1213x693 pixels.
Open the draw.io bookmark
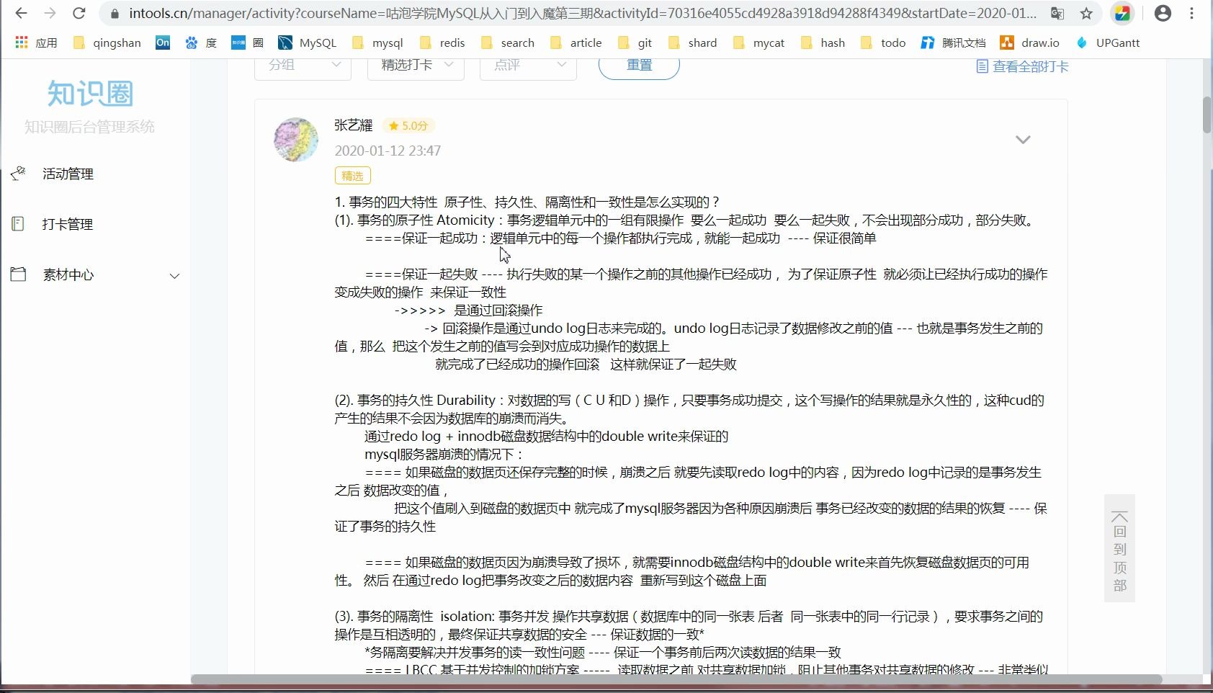[1039, 43]
